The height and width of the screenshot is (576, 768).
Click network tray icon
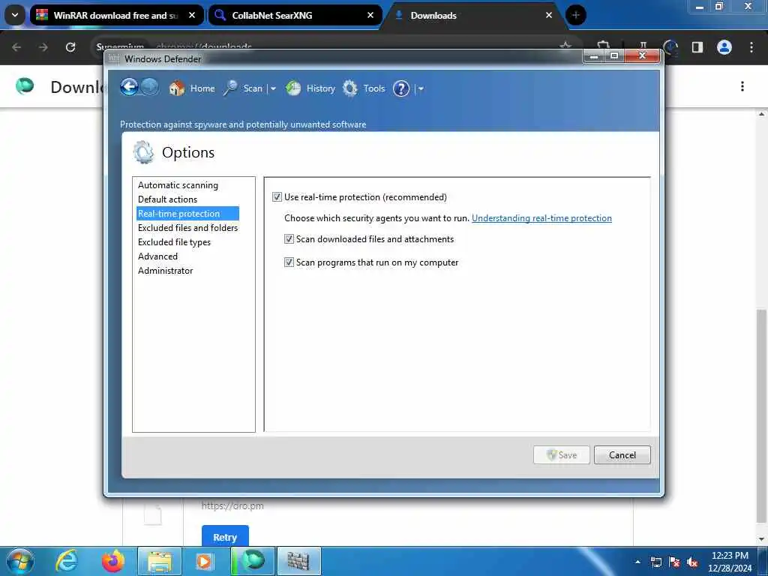655,562
